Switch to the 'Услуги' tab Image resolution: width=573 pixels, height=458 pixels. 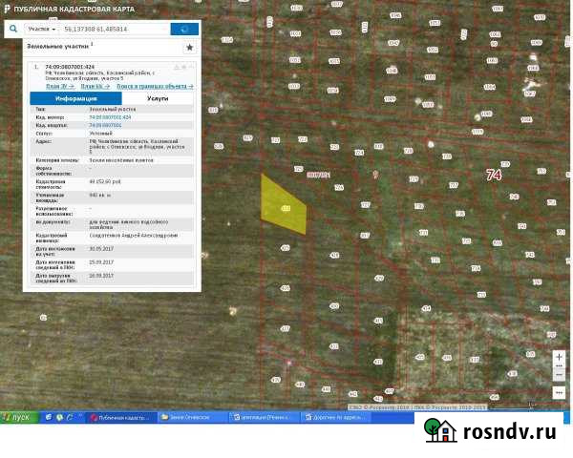tap(159, 98)
